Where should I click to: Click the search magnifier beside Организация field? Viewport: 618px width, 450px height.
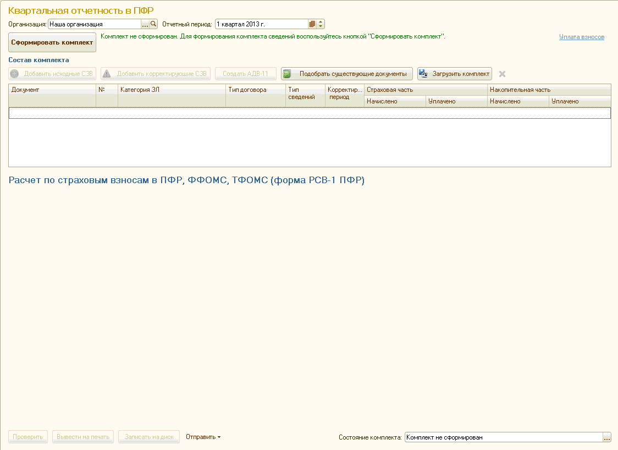(x=154, y=24)
